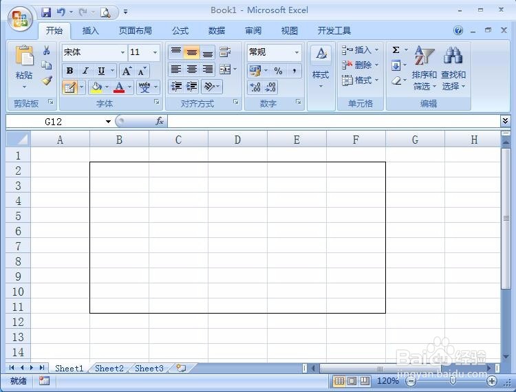Decrease the indent

point(176,87)
